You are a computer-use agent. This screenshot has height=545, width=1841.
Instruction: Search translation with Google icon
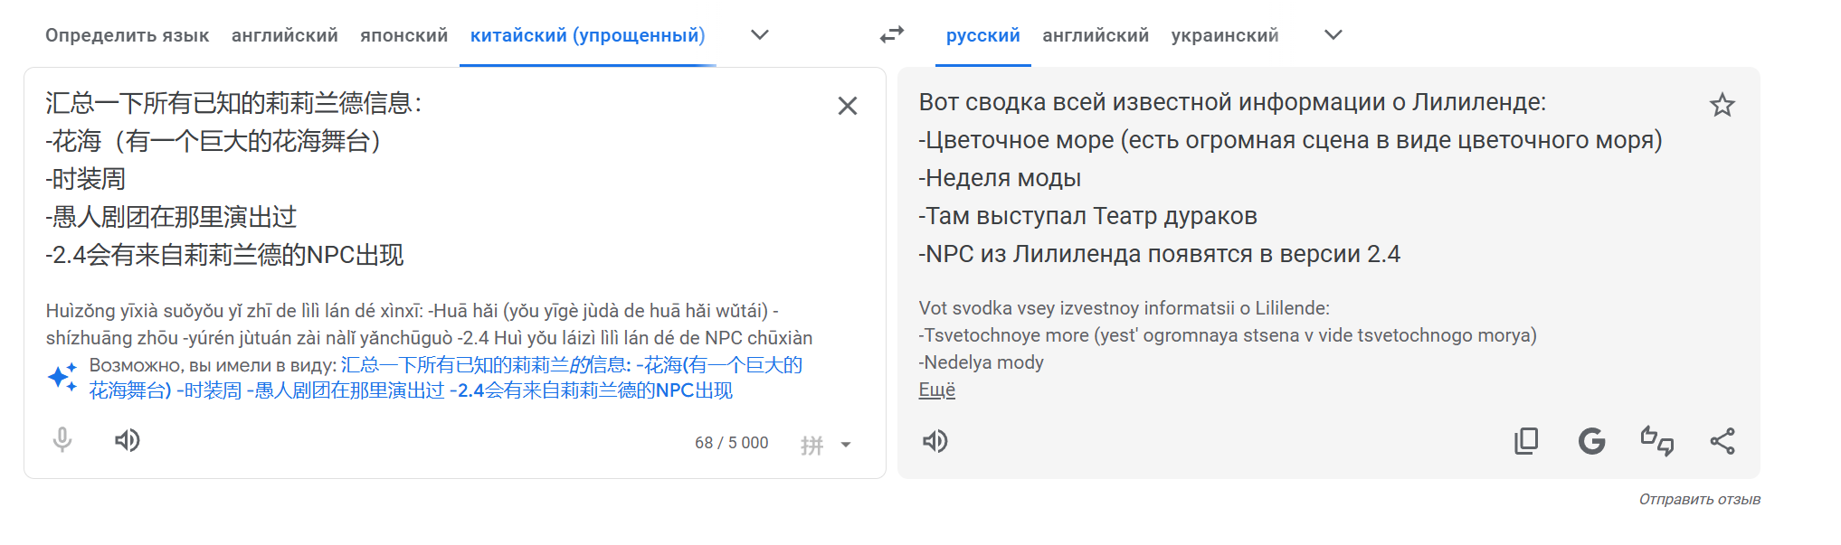point(1592,441)
